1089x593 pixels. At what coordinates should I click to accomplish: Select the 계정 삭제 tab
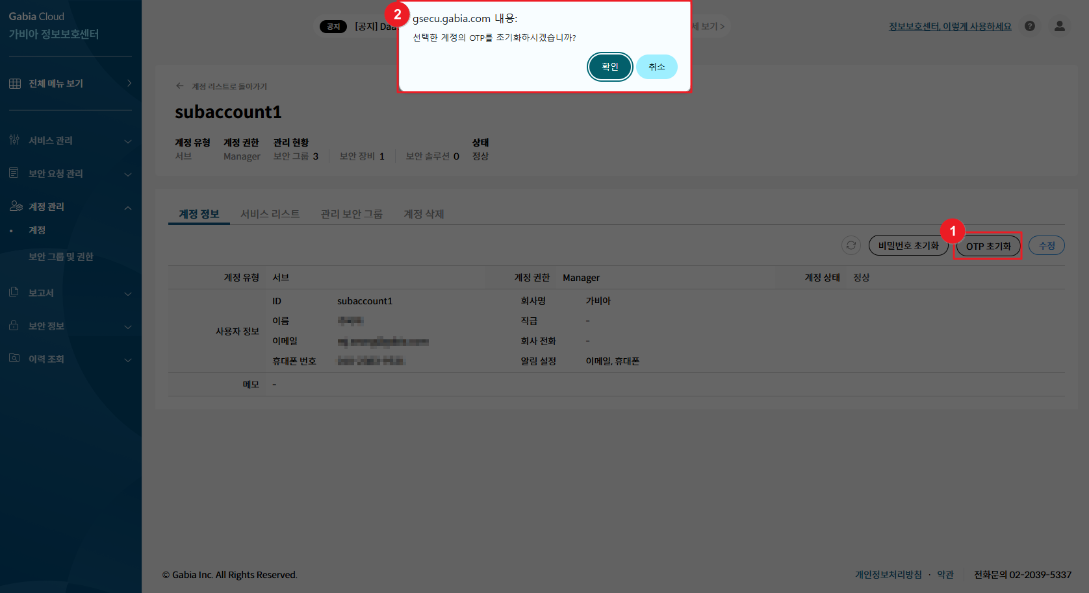pos(424,214)
